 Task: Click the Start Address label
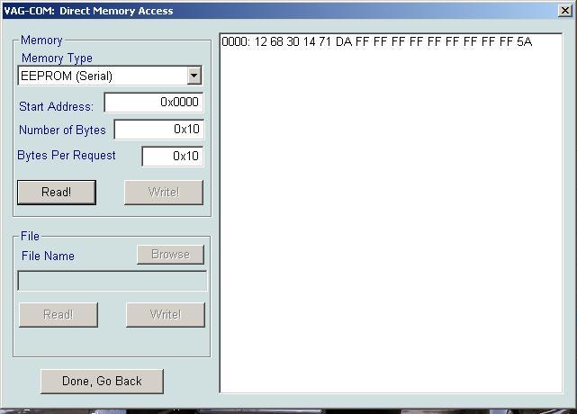tap(56, 106)
